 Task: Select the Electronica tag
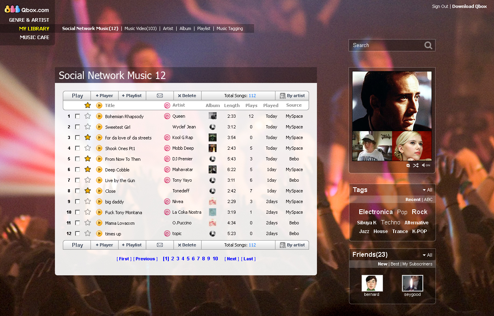(x=376, y=212)
